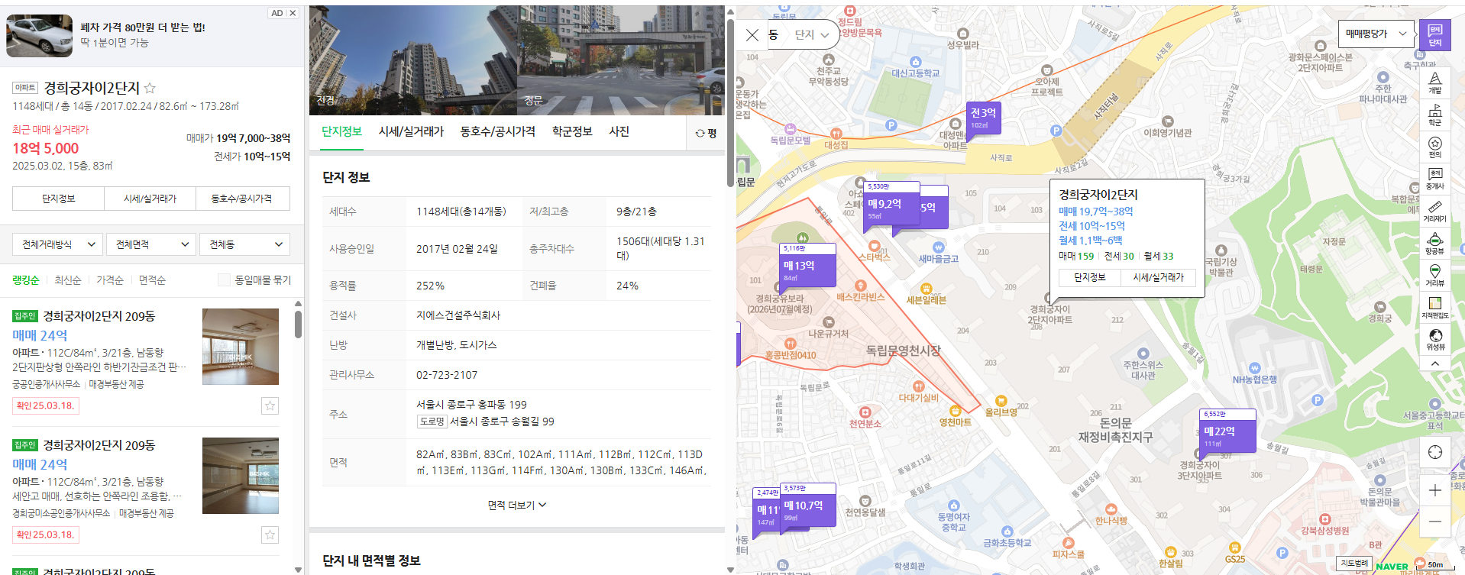This screenshot has height=575, width=1465.
Task: Show 중개사 brokers on map
Action: [1434, 179]
